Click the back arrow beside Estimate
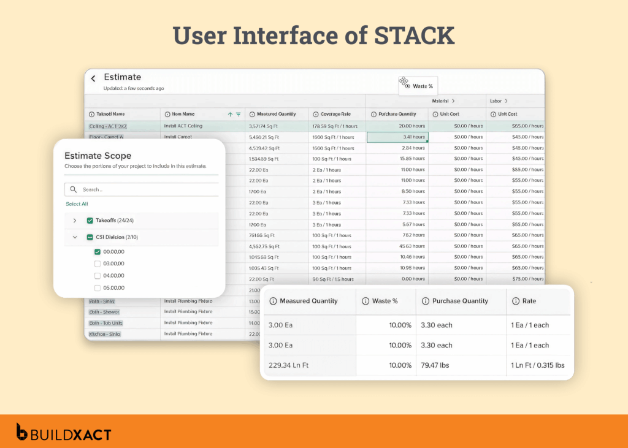 pos(93,77)
